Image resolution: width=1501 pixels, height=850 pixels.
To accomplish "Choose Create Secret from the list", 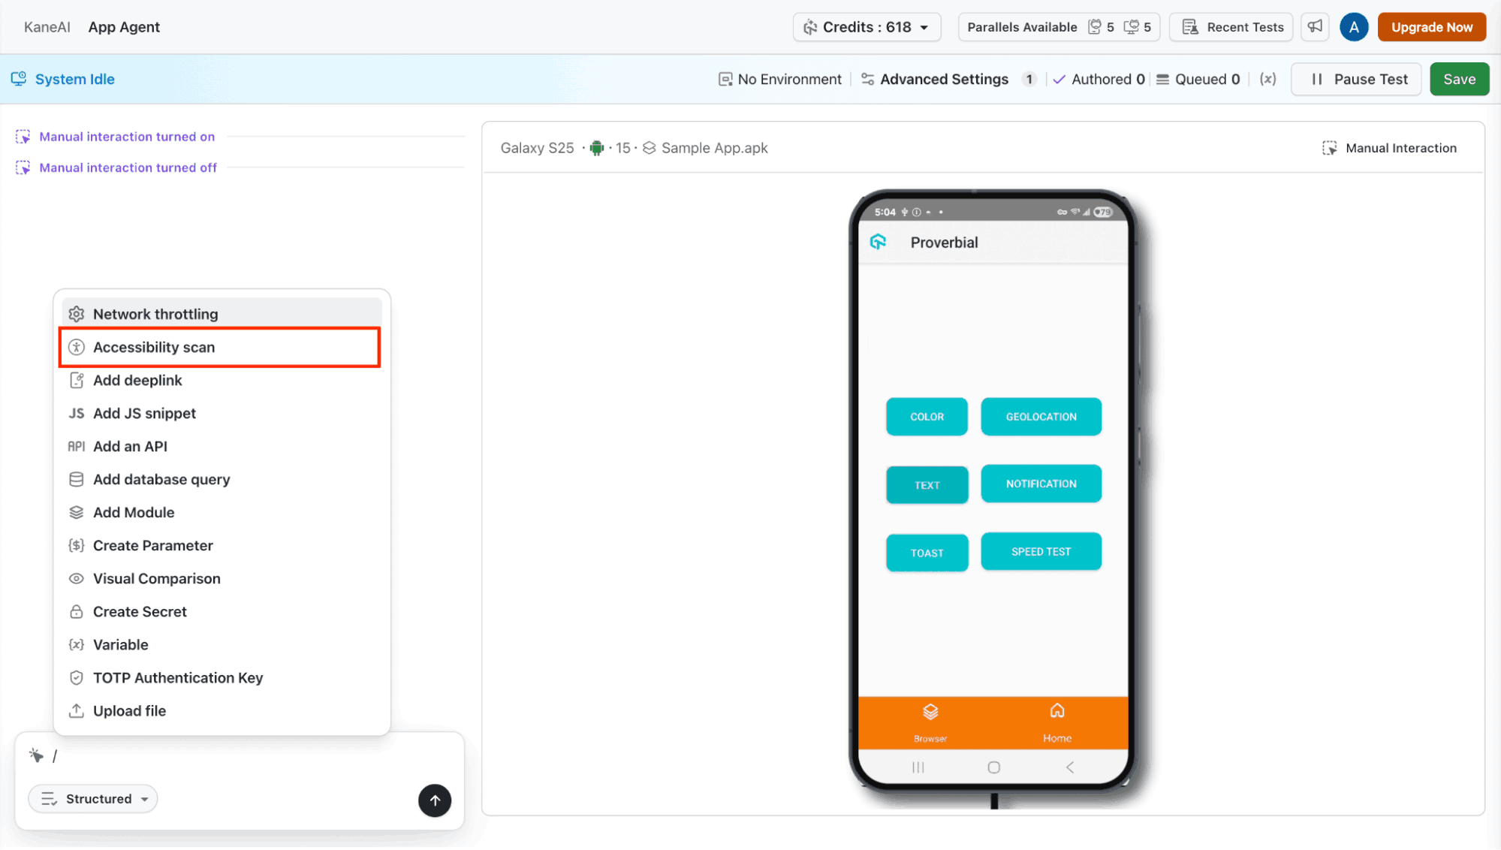I will (x=140, y=611).
